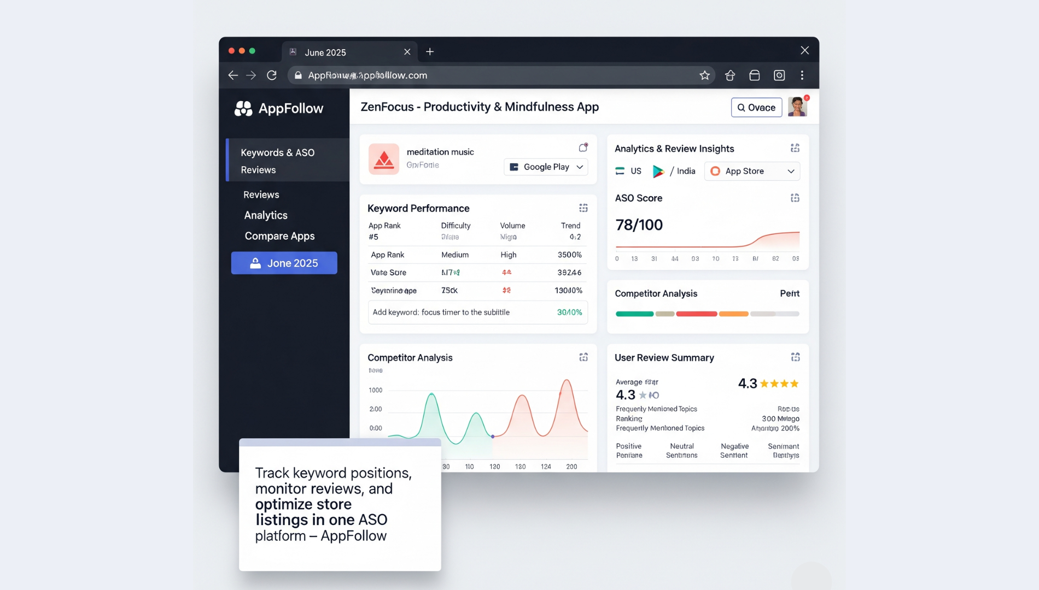Screen dimensions: 1039x590
Task: Click the Ovace search button
Action: (756, 107)
